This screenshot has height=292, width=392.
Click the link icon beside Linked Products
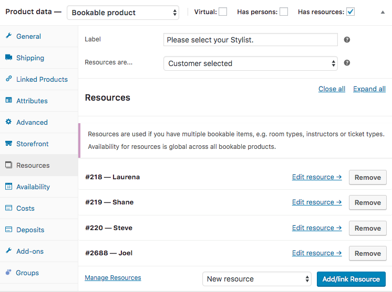8,79
